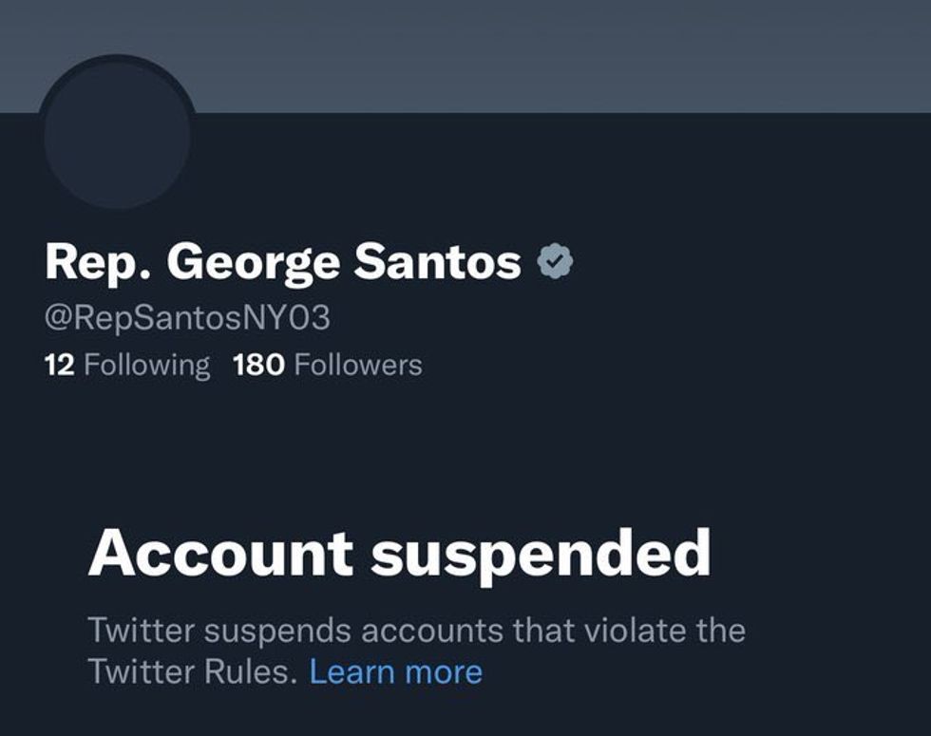Viewport: 931px width, 736px height.
Task: Open the 180 Followers list
Action: click(328, 365)
